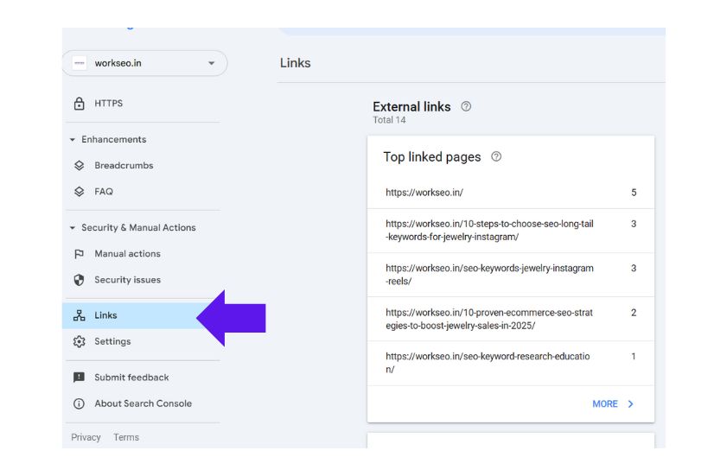
Task: Click the Submit feedback icon
Action: click(x=80, y=378)
